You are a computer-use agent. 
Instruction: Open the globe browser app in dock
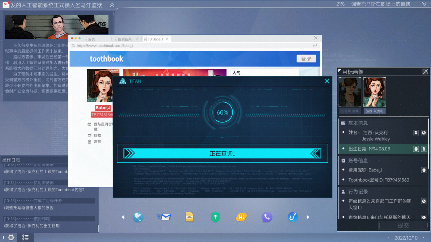138,217
